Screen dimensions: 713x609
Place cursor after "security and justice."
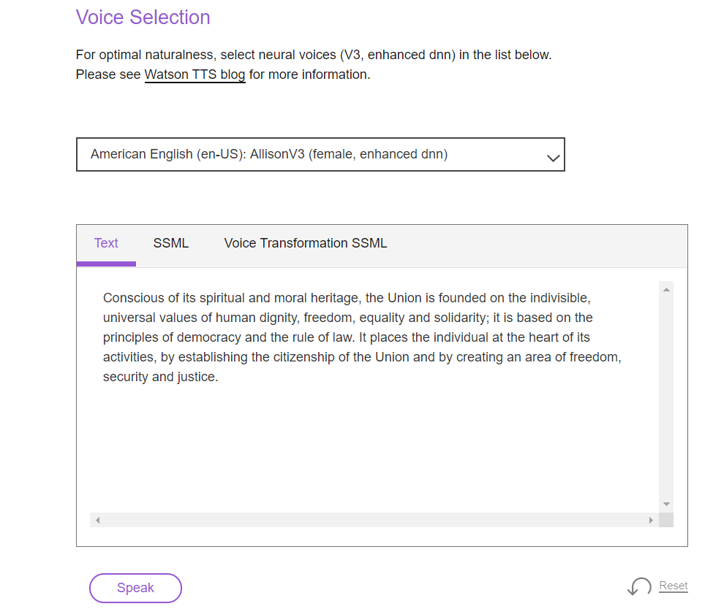coord(219,378)
